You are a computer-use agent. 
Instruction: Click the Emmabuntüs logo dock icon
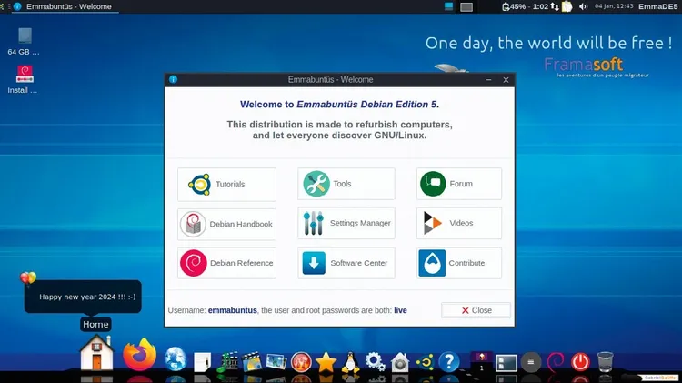[425, 362]
